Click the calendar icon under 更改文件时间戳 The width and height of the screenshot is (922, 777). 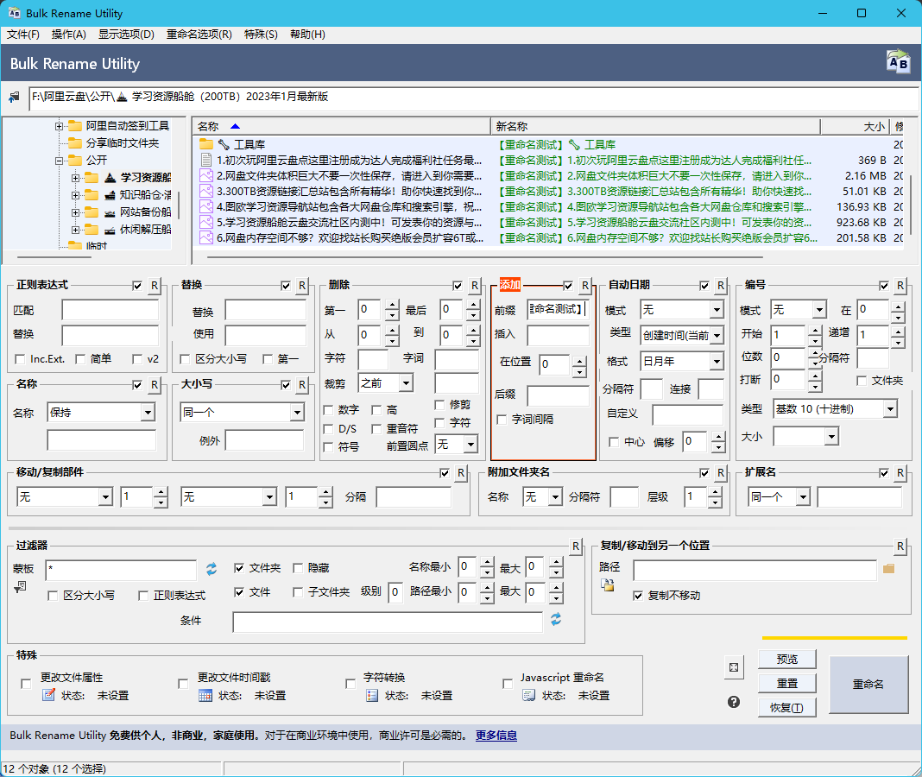[x=205, y=695]
